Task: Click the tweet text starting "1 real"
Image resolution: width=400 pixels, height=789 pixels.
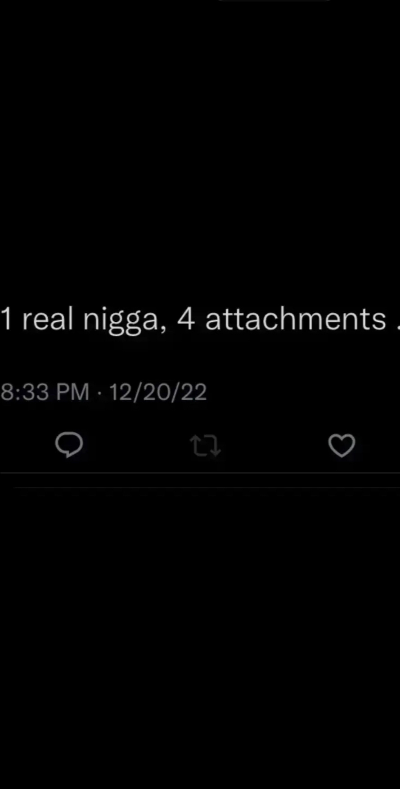Action: coord(200,320)
